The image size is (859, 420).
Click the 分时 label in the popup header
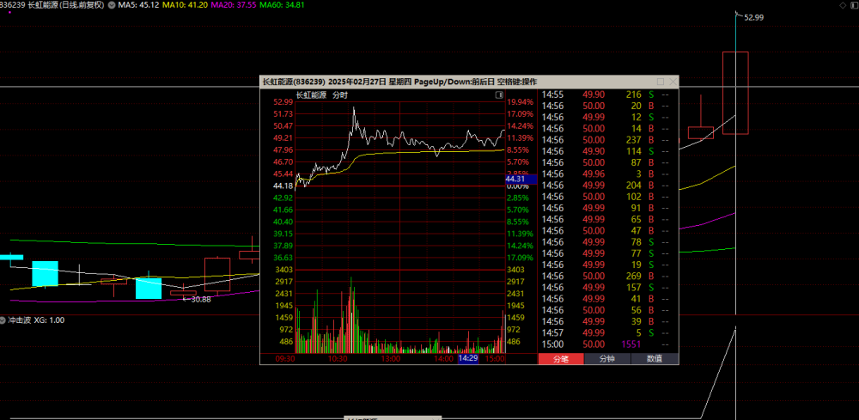[340, 95]
